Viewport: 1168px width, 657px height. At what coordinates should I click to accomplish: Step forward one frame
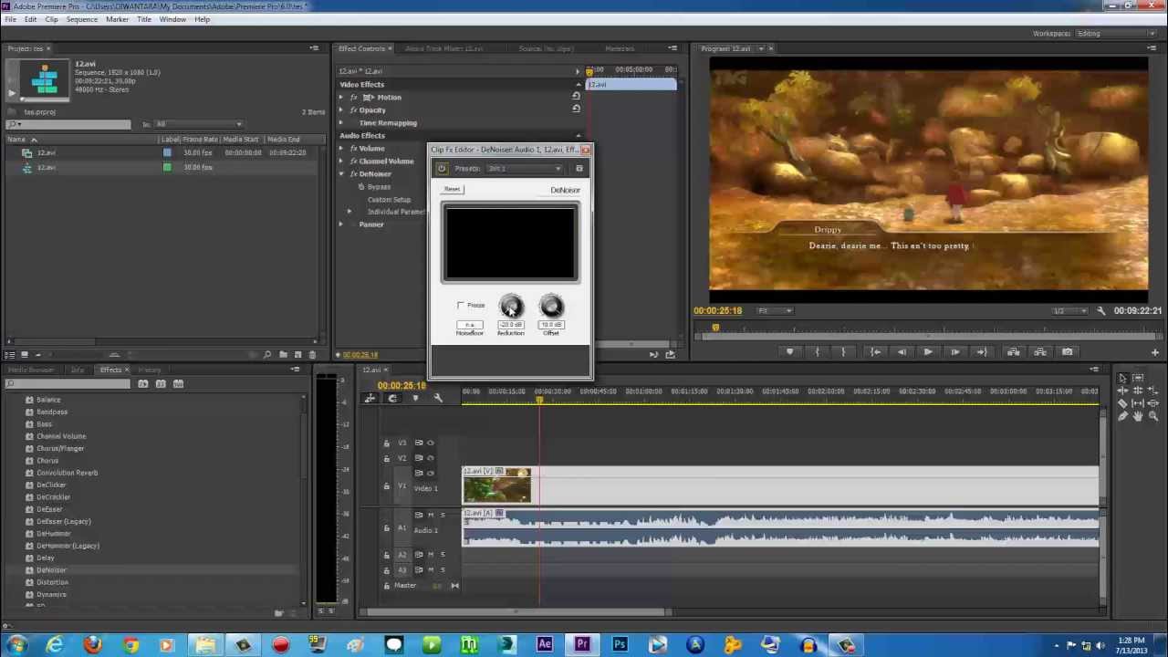coord(954,351)
